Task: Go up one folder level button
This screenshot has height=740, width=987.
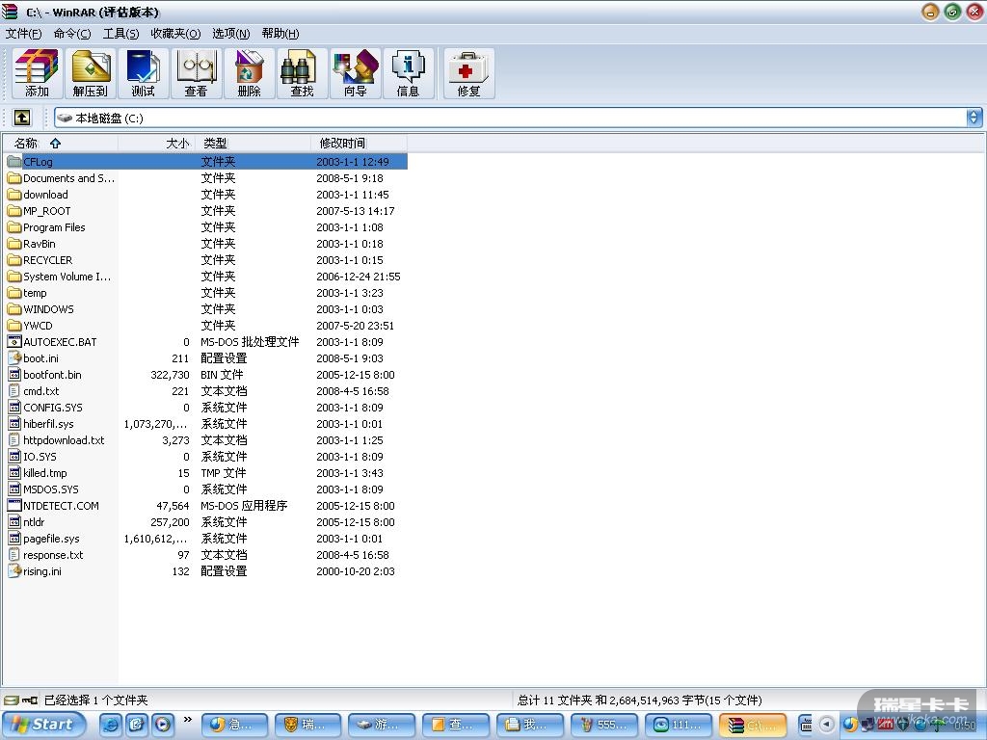Action: [x=22, y=118]
